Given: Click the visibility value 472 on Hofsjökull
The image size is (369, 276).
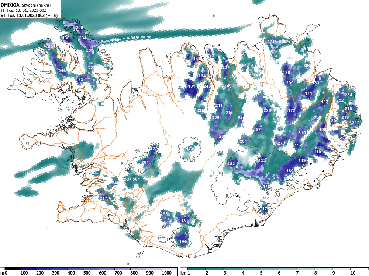Looking at the screenshot, I should pos(189,148).
